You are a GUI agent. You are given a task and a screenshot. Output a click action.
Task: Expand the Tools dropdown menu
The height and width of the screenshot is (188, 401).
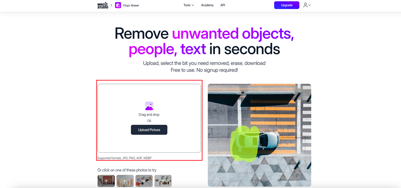point(189,5)
